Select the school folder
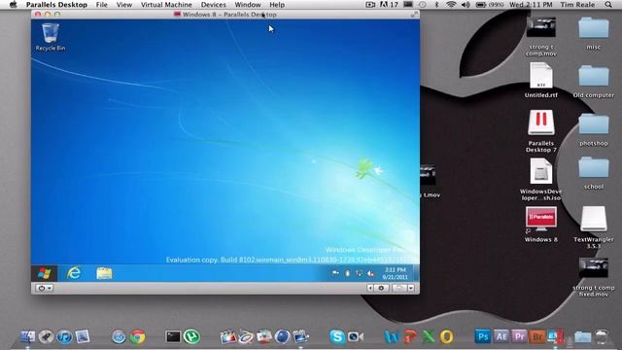 594,173
